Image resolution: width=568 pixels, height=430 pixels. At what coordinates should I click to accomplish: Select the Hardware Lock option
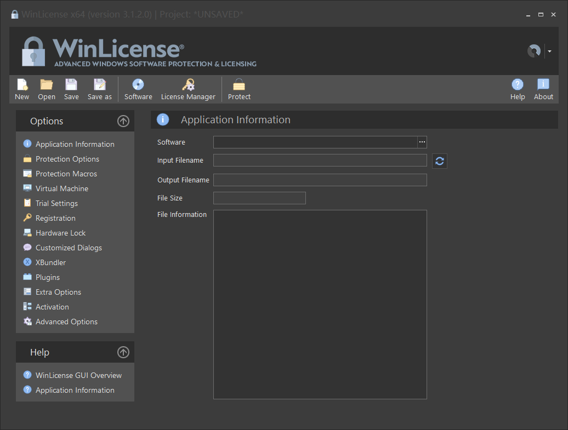click(x=60, y=233)
